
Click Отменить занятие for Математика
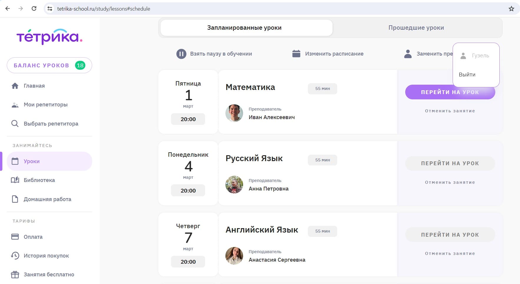tap(450, 111)
